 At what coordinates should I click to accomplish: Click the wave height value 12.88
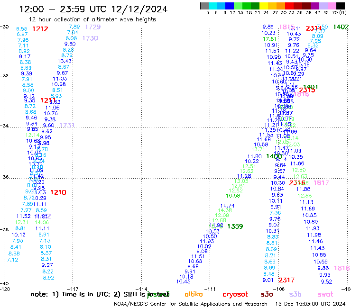[x=305, y=196]
